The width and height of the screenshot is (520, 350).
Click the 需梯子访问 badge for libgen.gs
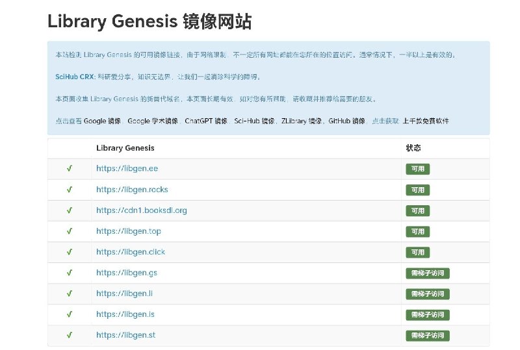click(x=428, y=273)
